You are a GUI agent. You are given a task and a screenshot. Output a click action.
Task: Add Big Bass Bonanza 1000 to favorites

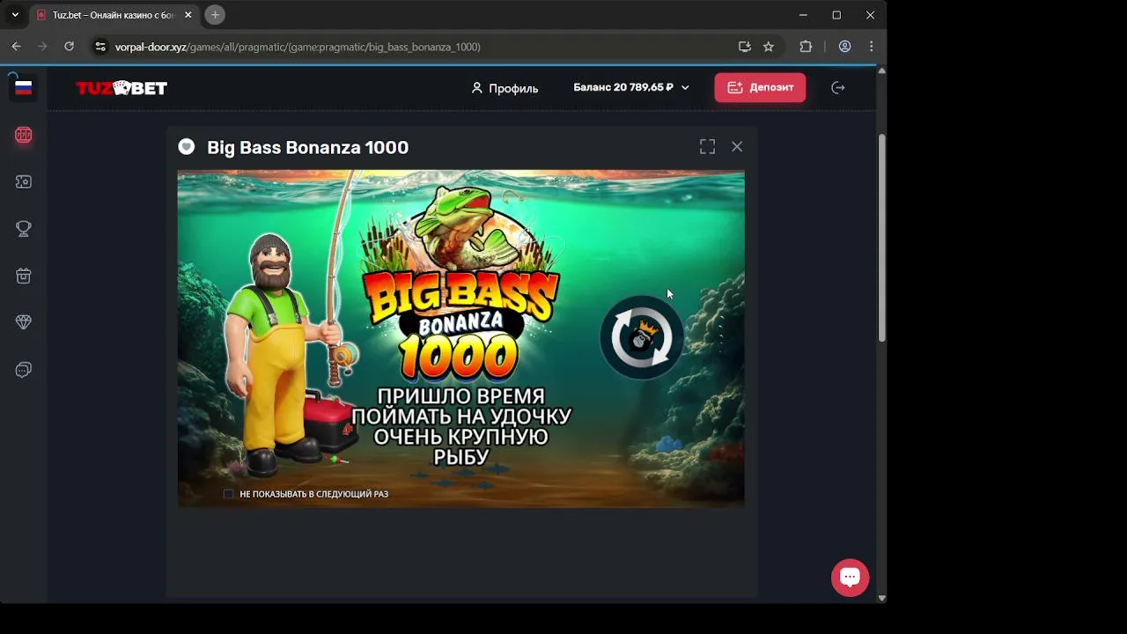[186, 147]
